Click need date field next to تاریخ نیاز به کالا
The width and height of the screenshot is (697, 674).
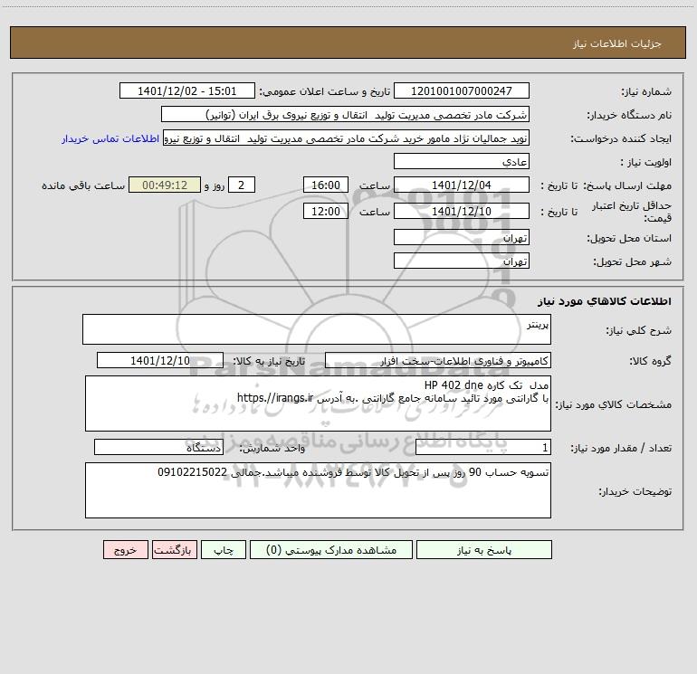coord(160,360)
